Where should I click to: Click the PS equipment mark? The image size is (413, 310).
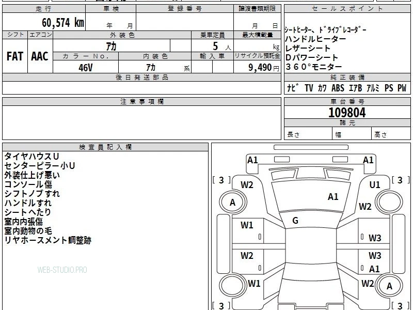pyautogui.click(x=389, y=88)
